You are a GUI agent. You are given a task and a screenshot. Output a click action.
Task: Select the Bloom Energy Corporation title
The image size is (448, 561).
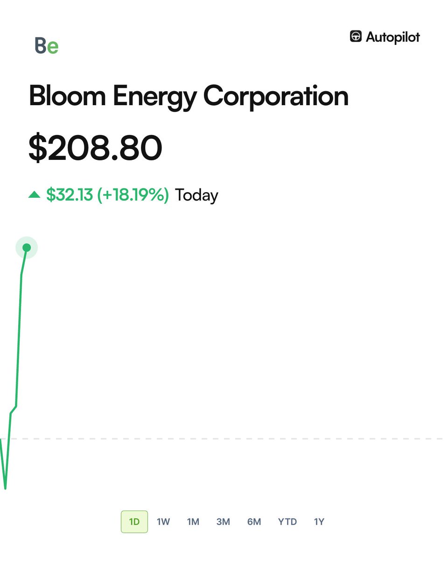click(189, 96)
